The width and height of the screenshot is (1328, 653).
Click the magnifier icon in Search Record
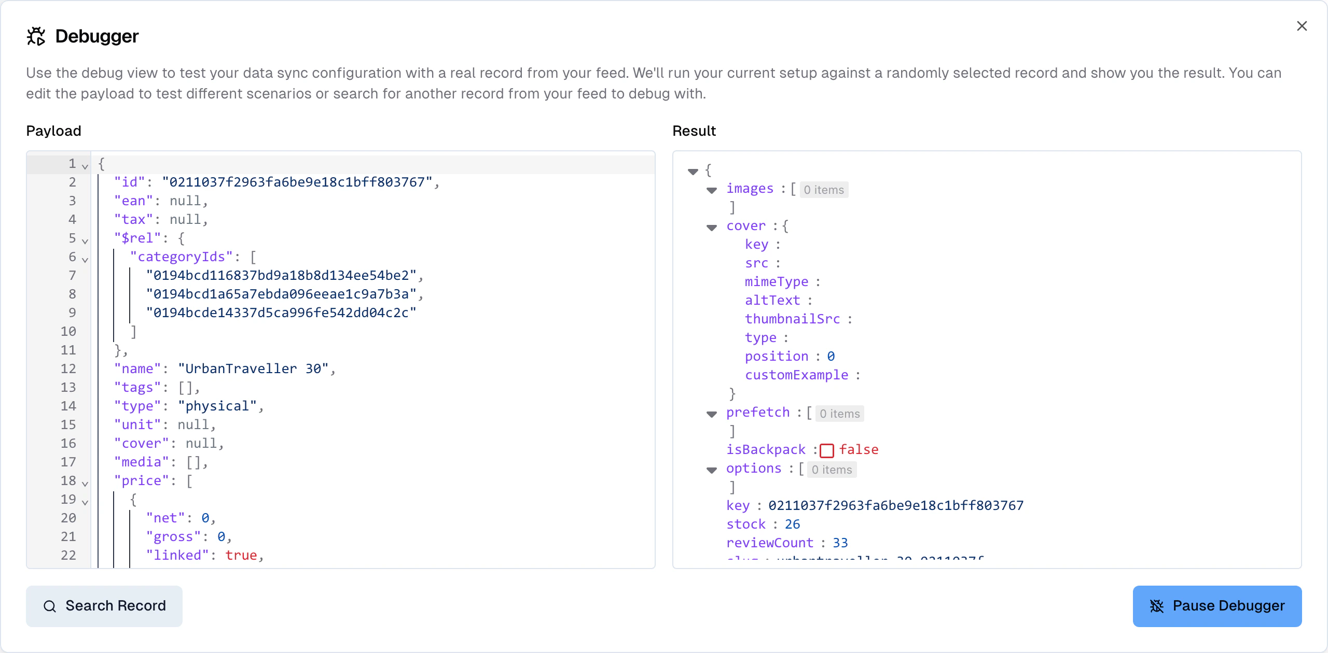pyautogui.click(x=50, y=606)
